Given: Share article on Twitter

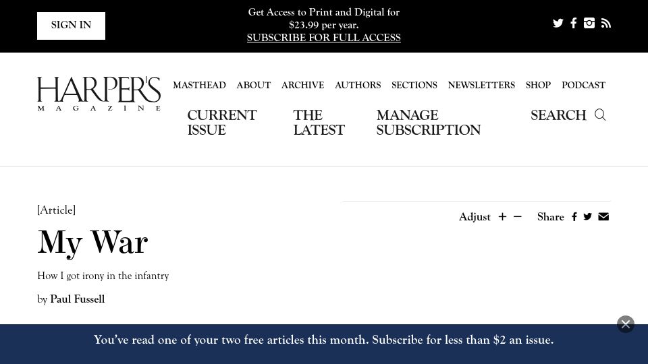Looking at the screenshot, I should click(588, 216).
